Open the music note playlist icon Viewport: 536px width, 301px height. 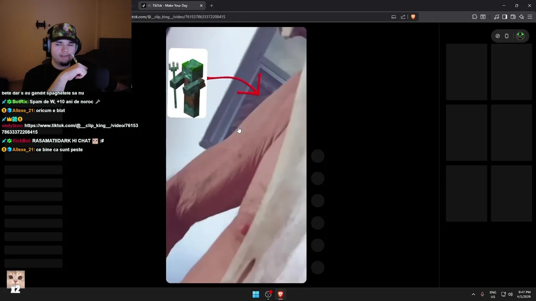click(x=496, y=17)
